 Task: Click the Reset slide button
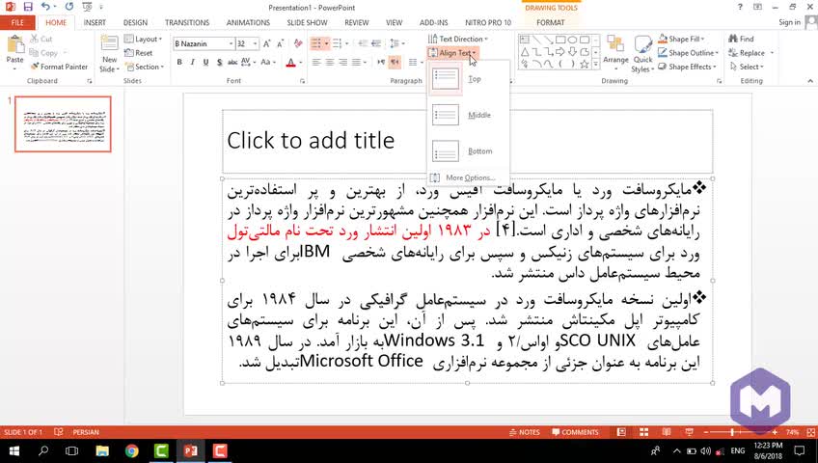pos(139,53)
